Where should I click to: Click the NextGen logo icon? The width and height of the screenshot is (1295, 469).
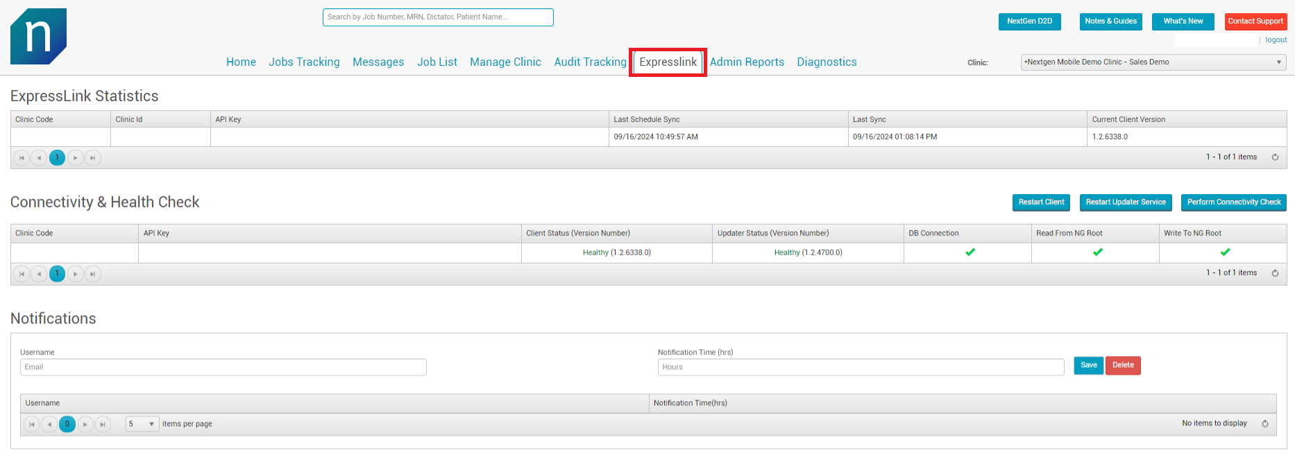tap(38, 36)
